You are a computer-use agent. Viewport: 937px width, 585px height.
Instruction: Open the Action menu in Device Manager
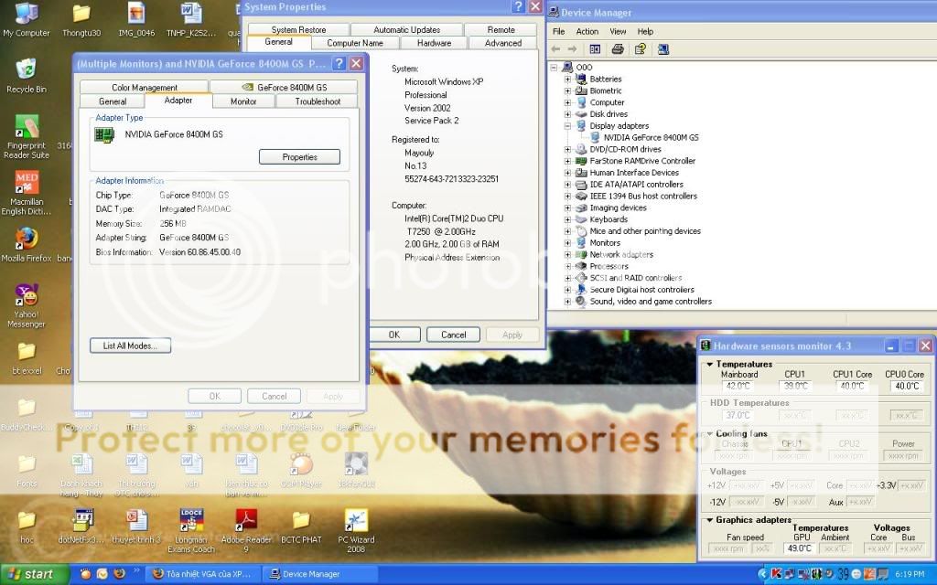click(x=587, y=31)
